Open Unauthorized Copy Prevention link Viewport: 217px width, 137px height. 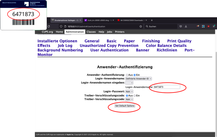(x=109, y=46)
